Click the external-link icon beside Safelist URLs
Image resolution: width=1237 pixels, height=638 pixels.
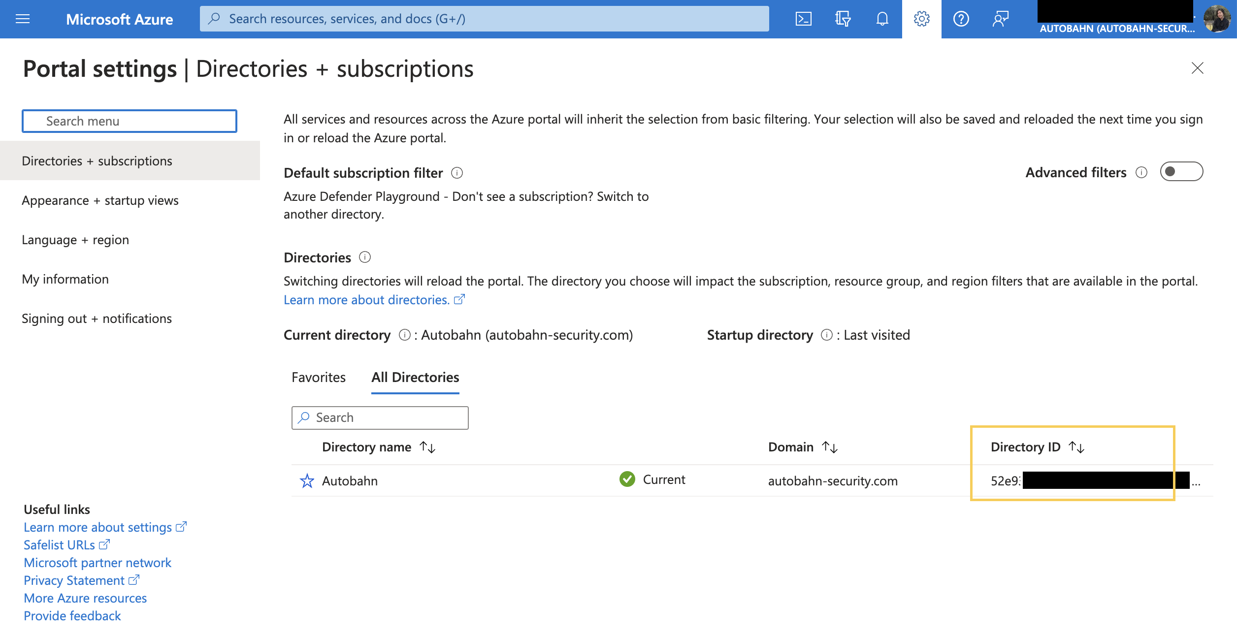104,544
